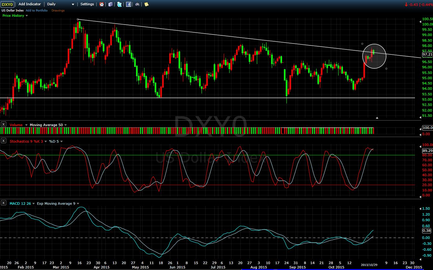Click the DXY0 ticker symbol field

coord(7,4)
